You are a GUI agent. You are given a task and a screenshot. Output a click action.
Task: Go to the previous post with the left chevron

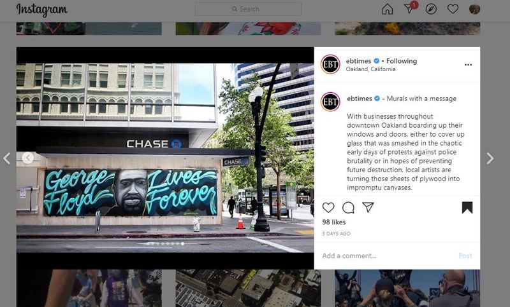click(7, 158)
